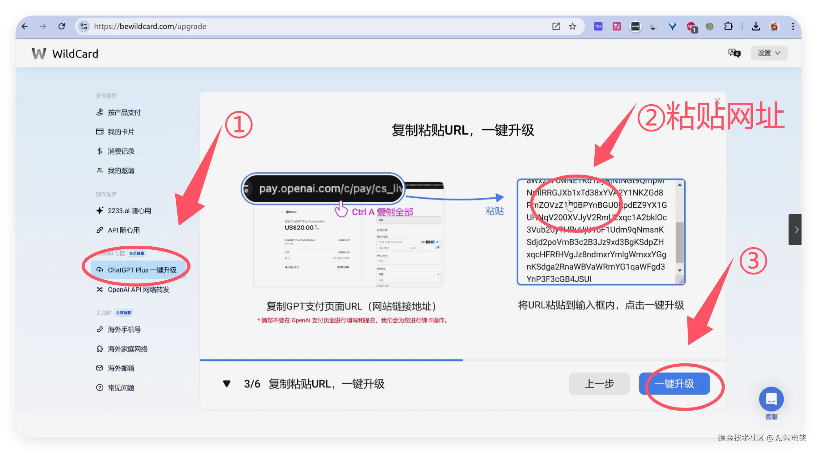
Task: Expand the right edge side panel chevron
Action: pyautogui.click(x=796, y=230)
